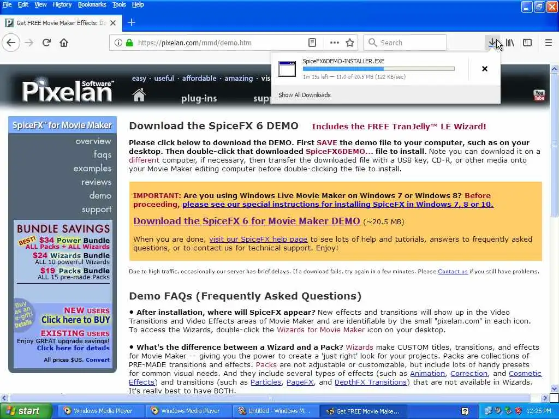
Task: Click the Click here to BUY link
Action: pyautogui.click(x=75, y=320)
